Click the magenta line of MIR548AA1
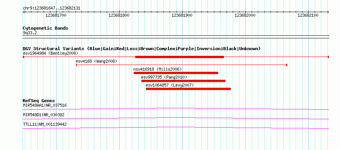 click(x=176, y=108)
